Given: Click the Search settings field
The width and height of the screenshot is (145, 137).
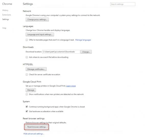Looking at the screenshot, I should [123, 4].
